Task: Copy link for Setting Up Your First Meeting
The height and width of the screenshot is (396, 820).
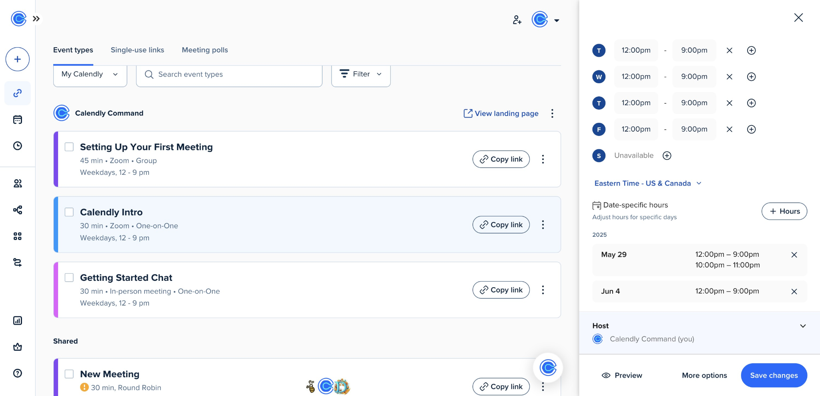Action: pyautogui.click(x=501, y=159)
